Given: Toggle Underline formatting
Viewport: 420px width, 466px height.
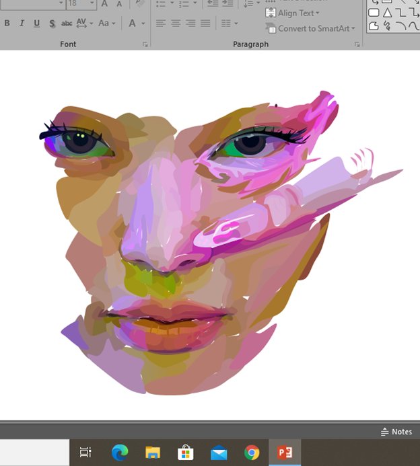Looking at the screenshot, I should (x=36, y=23).
